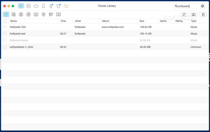Select the 'softpediatest 4_h264' item name

(21, 47)
